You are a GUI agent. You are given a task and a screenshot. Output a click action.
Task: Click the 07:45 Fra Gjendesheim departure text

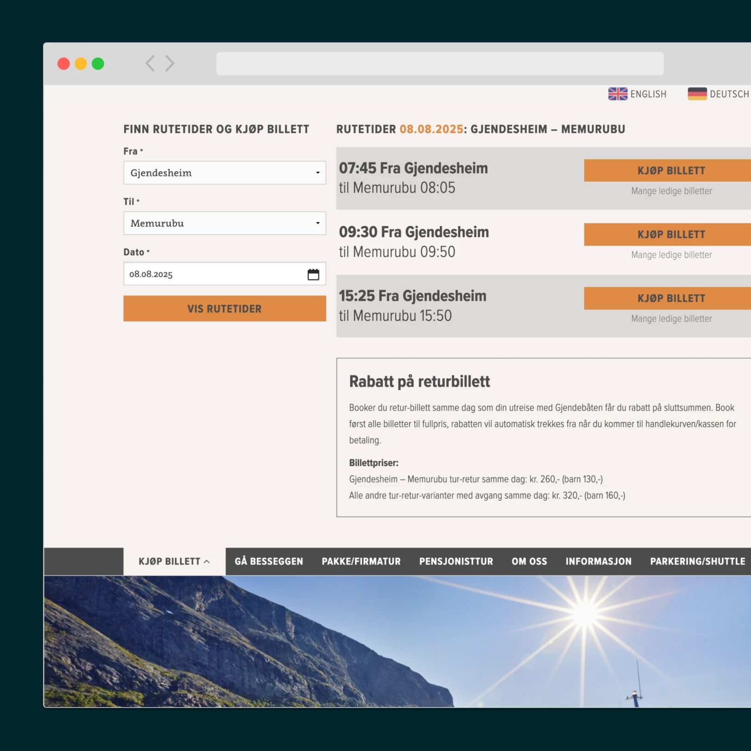pos(413,168)
